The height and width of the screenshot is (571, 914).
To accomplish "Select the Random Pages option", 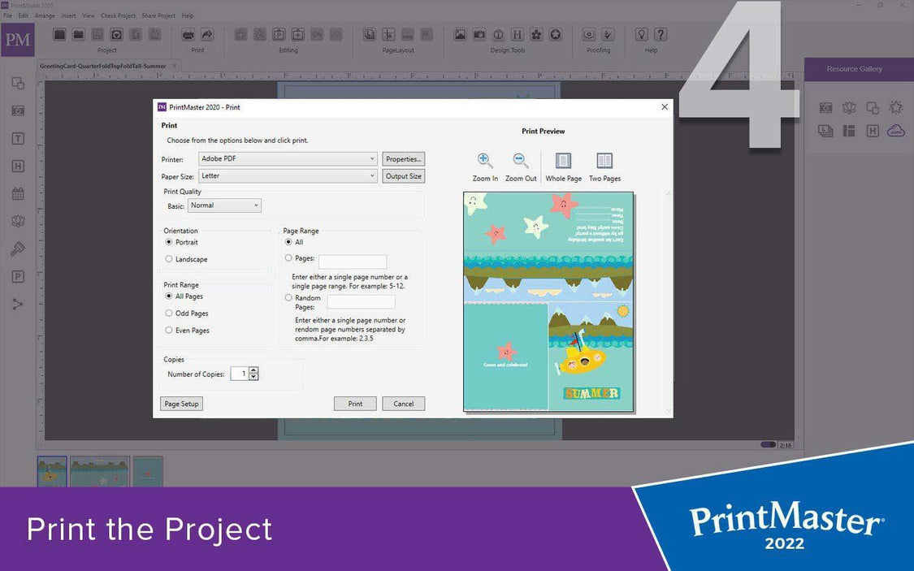I will 288,298.
